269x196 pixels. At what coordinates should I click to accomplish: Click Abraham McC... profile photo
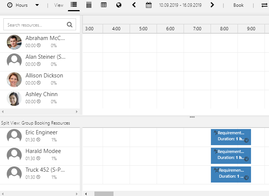14,42
